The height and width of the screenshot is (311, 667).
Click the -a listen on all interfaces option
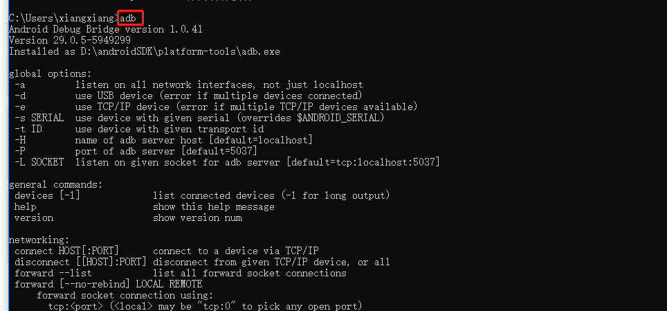188,85
